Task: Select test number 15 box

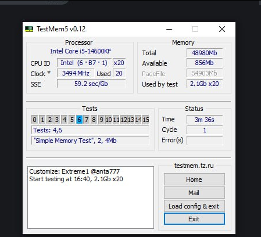Action: tap(146, 120)
